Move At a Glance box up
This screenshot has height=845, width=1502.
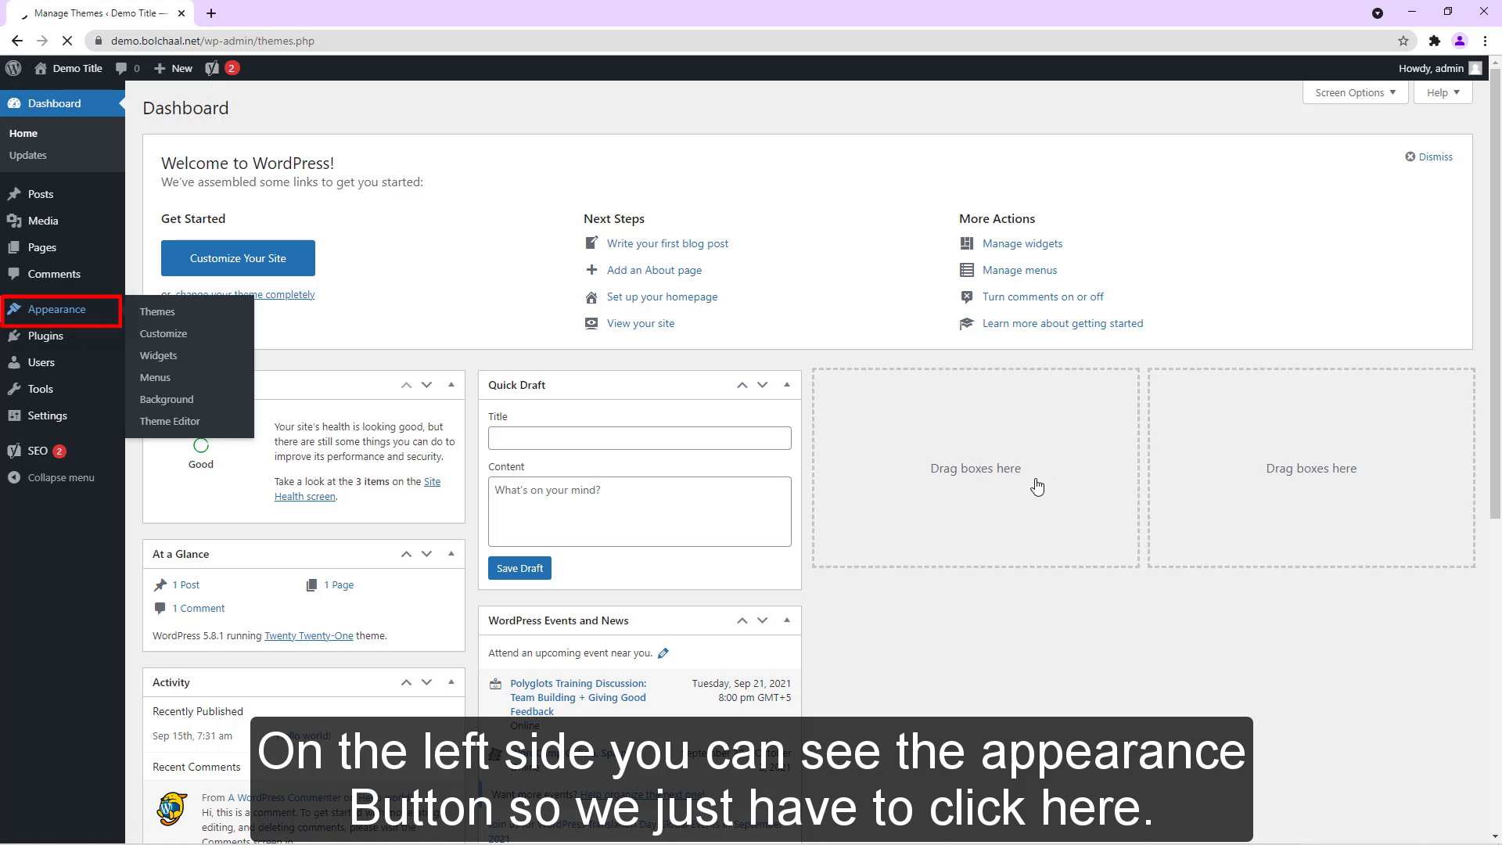(406, 554)
